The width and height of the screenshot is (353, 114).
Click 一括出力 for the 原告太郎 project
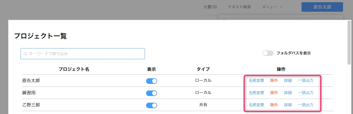coord(306,81)
